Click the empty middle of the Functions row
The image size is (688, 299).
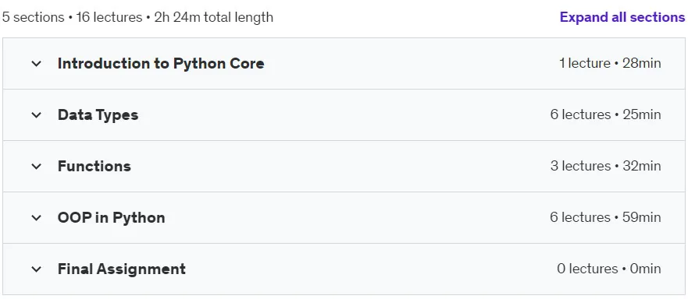340,167
